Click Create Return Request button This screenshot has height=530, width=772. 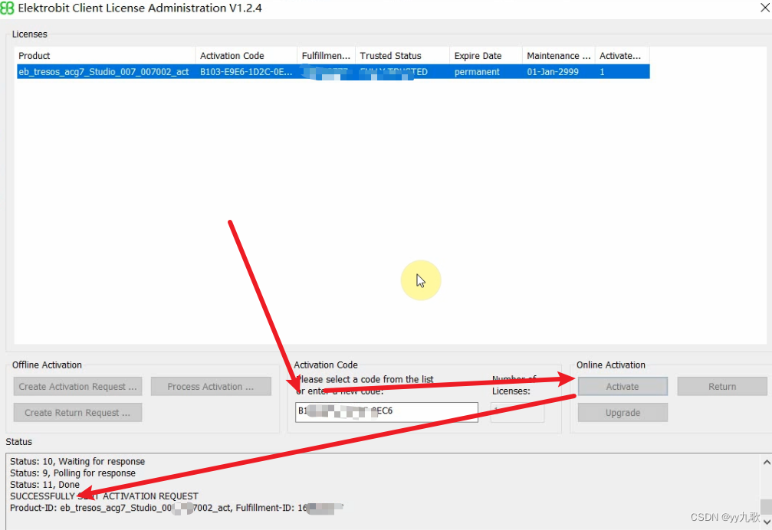pyautogui.click(x=77, y=413)
